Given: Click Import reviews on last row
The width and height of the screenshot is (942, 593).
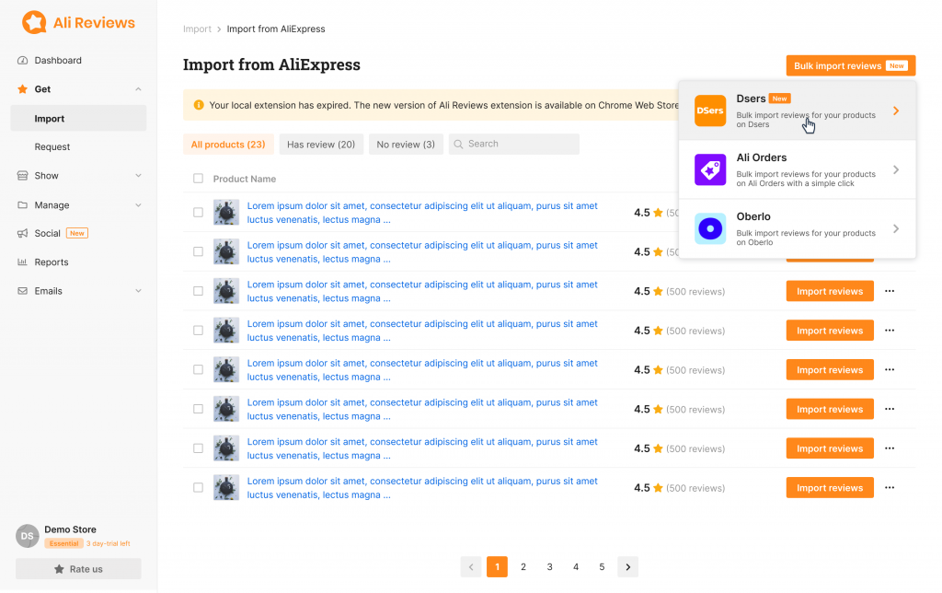Looking at the screenshot, I should [830, 488].
